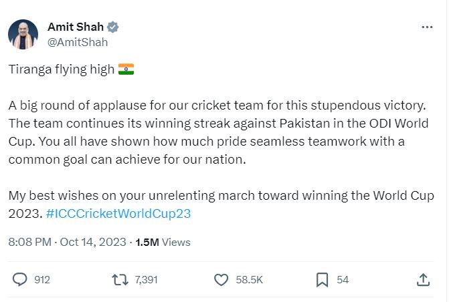
Task: Click the "Tiranga flying high" text line
Action: (x=61, y=70)
